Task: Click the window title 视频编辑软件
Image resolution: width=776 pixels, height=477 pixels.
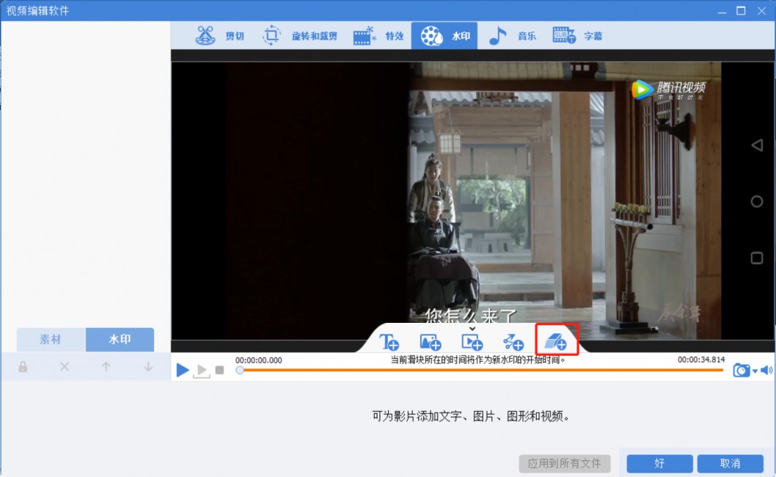Action: tap(37, 10)
